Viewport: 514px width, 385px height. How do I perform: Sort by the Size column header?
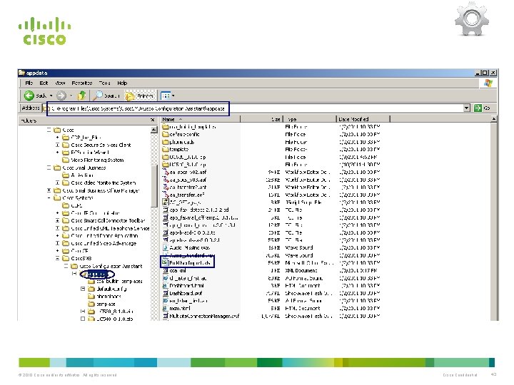point(261,119)
